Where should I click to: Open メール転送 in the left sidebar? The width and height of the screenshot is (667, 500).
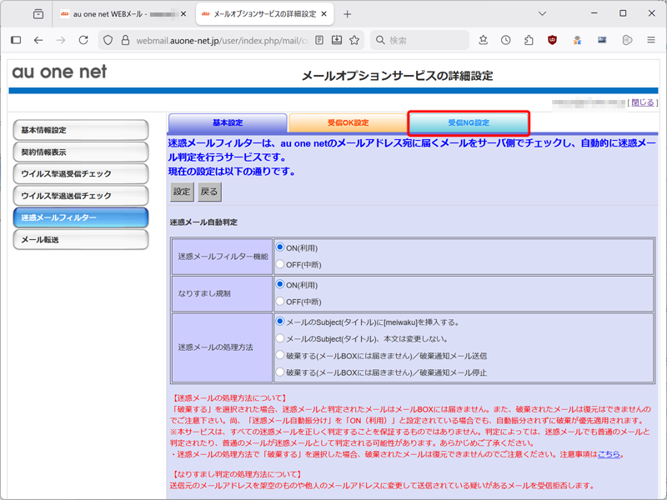81,240
